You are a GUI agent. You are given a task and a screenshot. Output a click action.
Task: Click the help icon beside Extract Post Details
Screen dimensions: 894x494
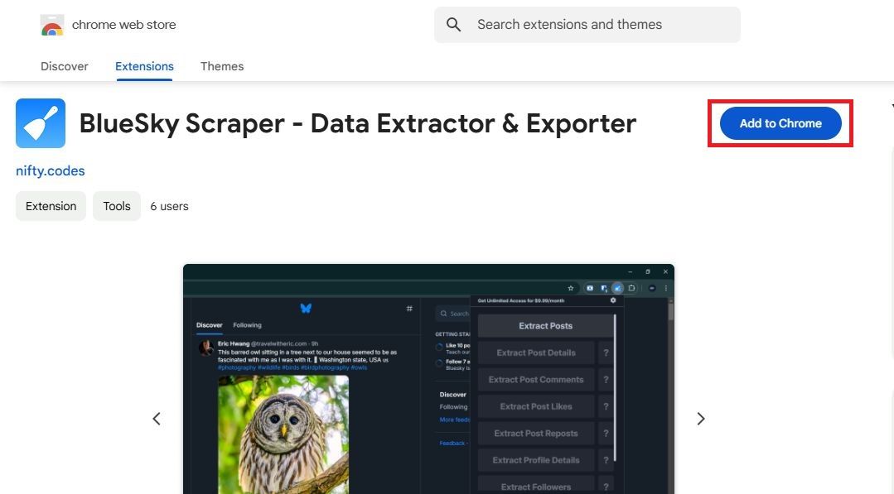click(606, 353)
